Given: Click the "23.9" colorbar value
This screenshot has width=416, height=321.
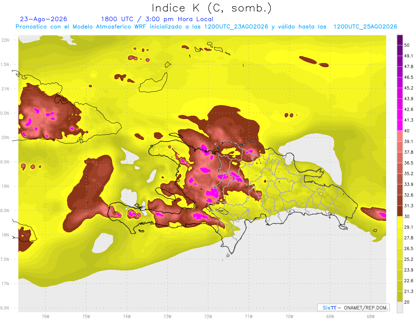Looking at the screenshot, I should pyautogui.click(x=409, y=270).
